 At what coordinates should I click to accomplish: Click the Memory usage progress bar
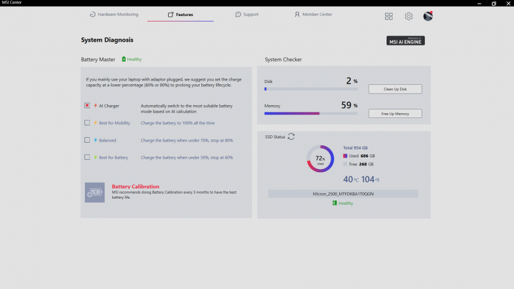(311, 113)
